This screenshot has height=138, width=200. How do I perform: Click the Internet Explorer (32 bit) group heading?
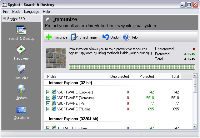pyautogui.click(x=70, y=83)
